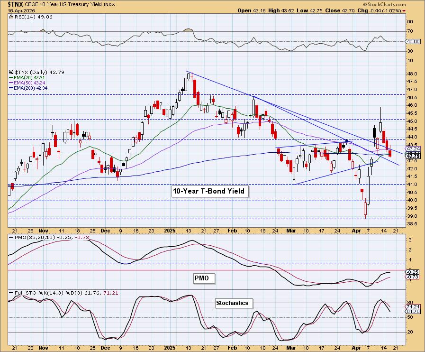
Task: Click the Apr label under the price panel
Action: tap(356, 231)
